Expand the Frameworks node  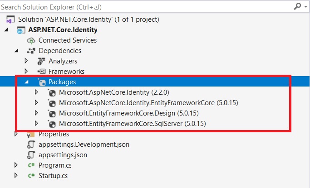click(26, 71)
